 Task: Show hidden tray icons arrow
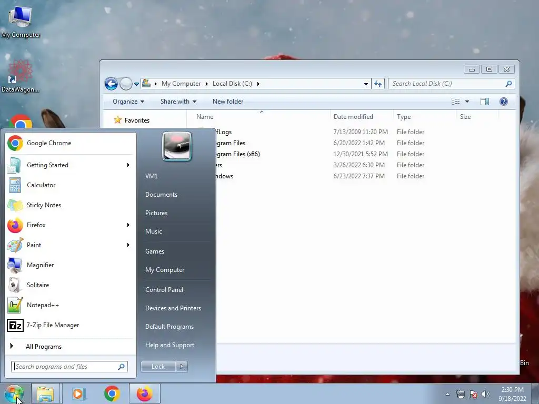(447, 394)
